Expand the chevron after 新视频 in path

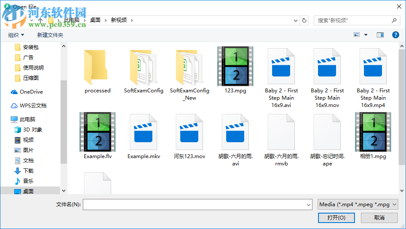click(x=132, y=20)
